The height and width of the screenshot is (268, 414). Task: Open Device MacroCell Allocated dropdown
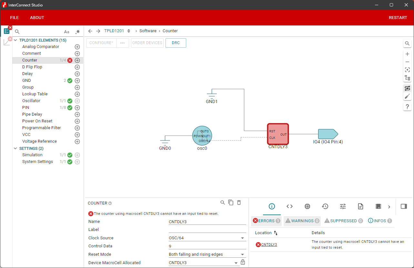pyautogui.click(x=204, y=263)
